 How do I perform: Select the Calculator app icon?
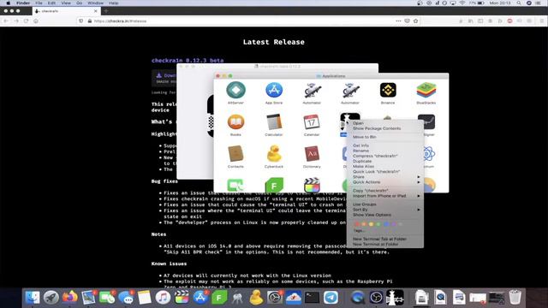coord(274,121)
